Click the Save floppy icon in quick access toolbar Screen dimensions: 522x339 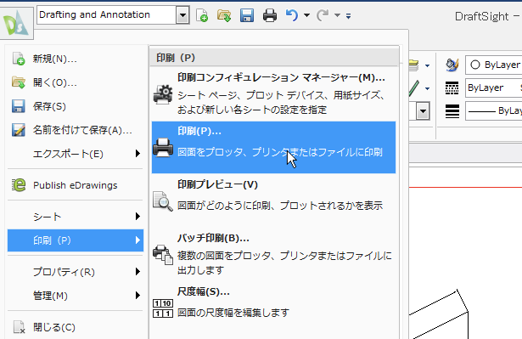coord(247,15)
